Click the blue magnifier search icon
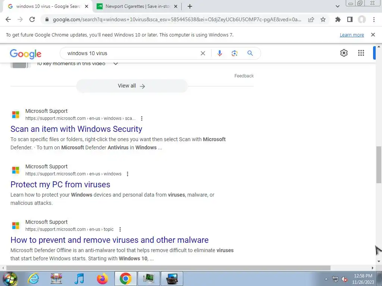 pos(250,53)
